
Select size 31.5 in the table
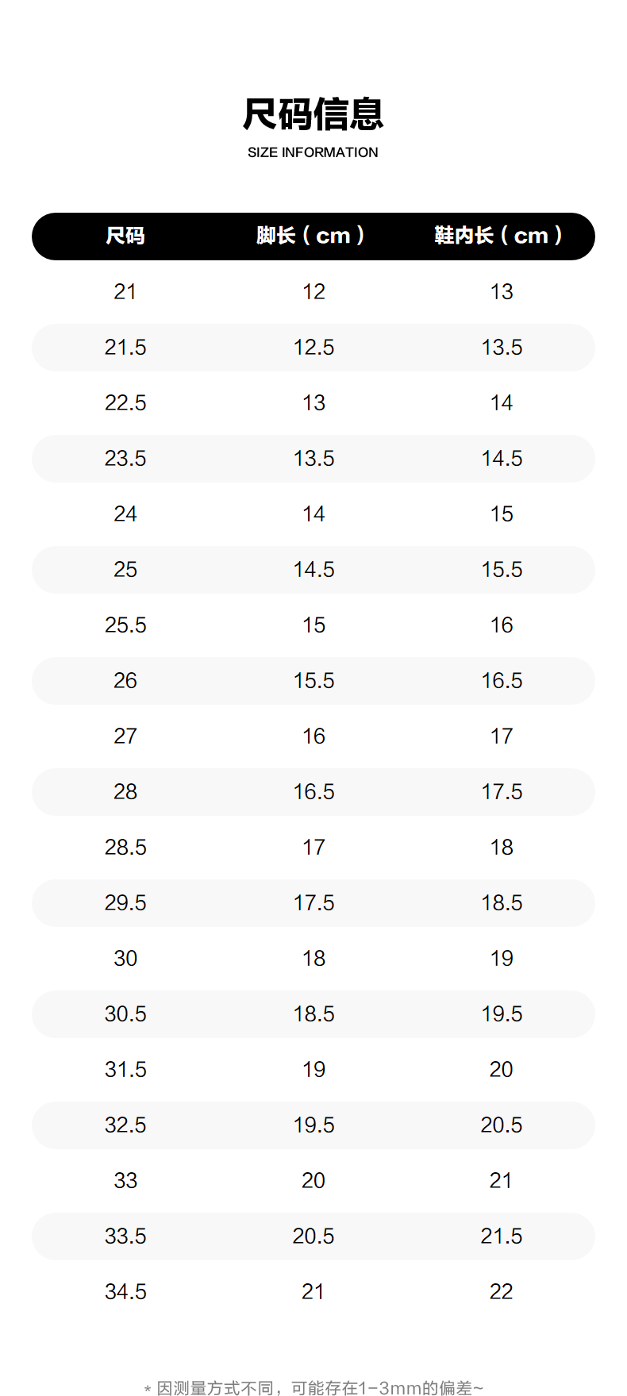[125, 1070]
